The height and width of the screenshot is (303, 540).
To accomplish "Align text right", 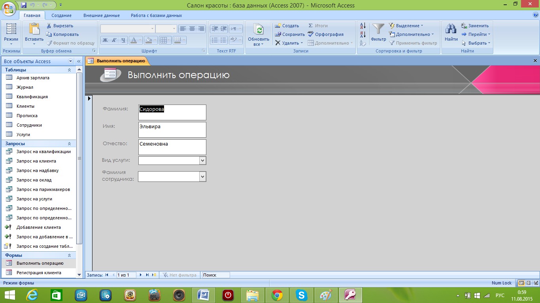I will [x=201, y=29].
